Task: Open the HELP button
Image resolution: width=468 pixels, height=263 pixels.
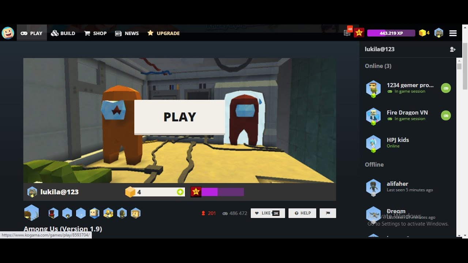Action: point(302,213)
